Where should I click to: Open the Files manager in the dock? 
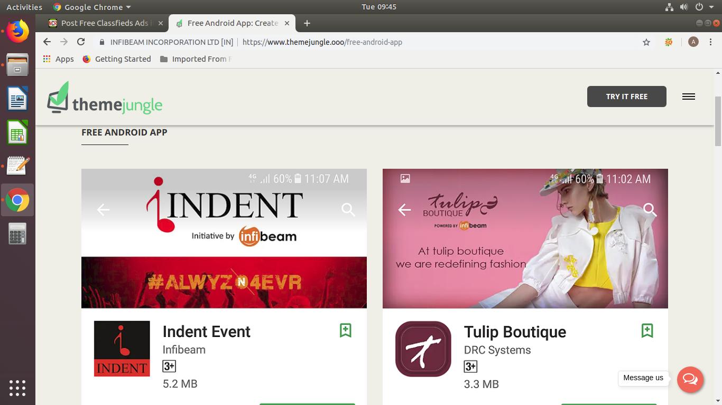pyautogui.click(x=17, y=65)
